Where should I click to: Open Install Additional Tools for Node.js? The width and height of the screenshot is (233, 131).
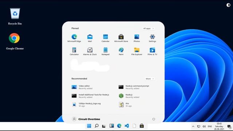pyautogui.click(x=90, y=96)
